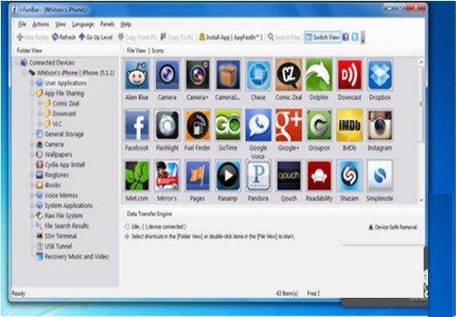Image resolution: width=456 pixels, height=317 pixels.
Task: Toggle the Switch View button
Action: [322, 37]
